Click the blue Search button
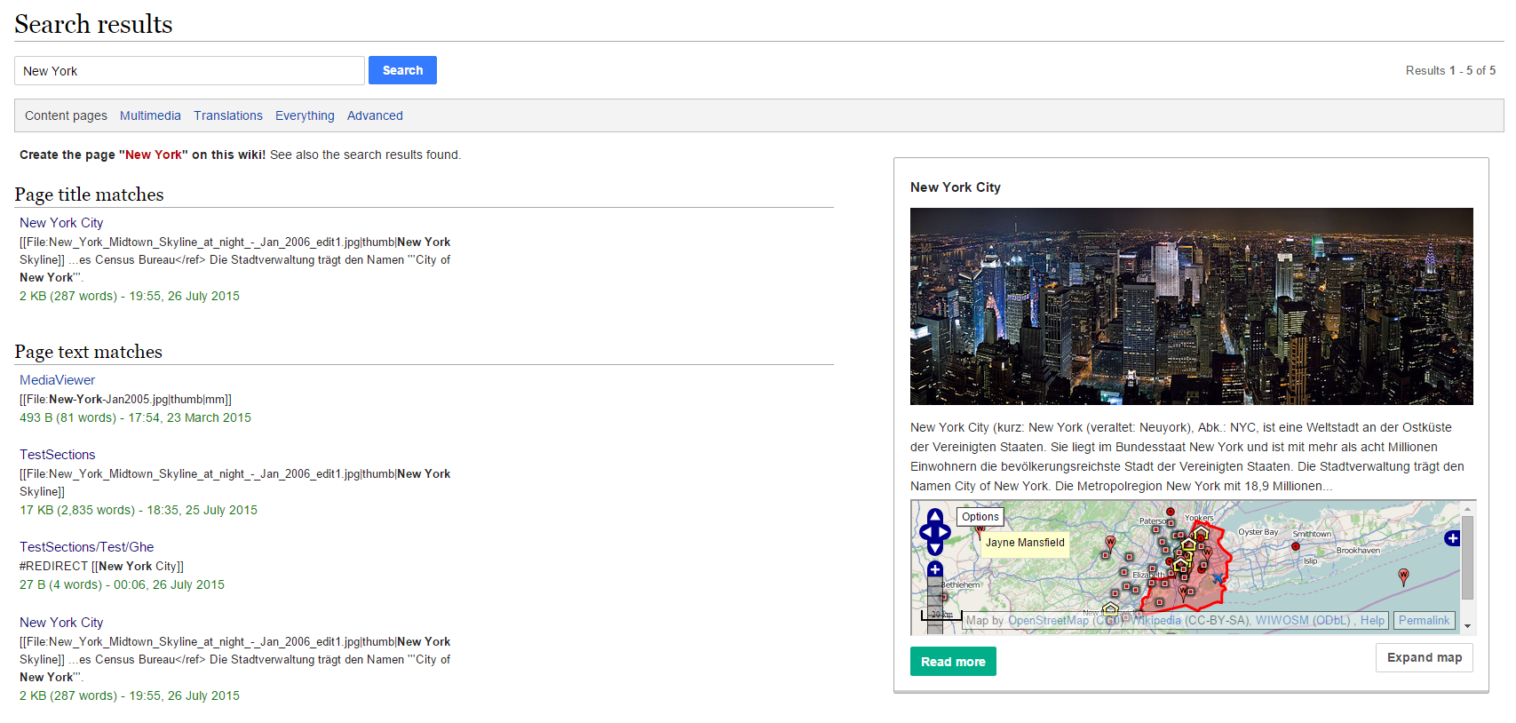 (x=402, y=70)
